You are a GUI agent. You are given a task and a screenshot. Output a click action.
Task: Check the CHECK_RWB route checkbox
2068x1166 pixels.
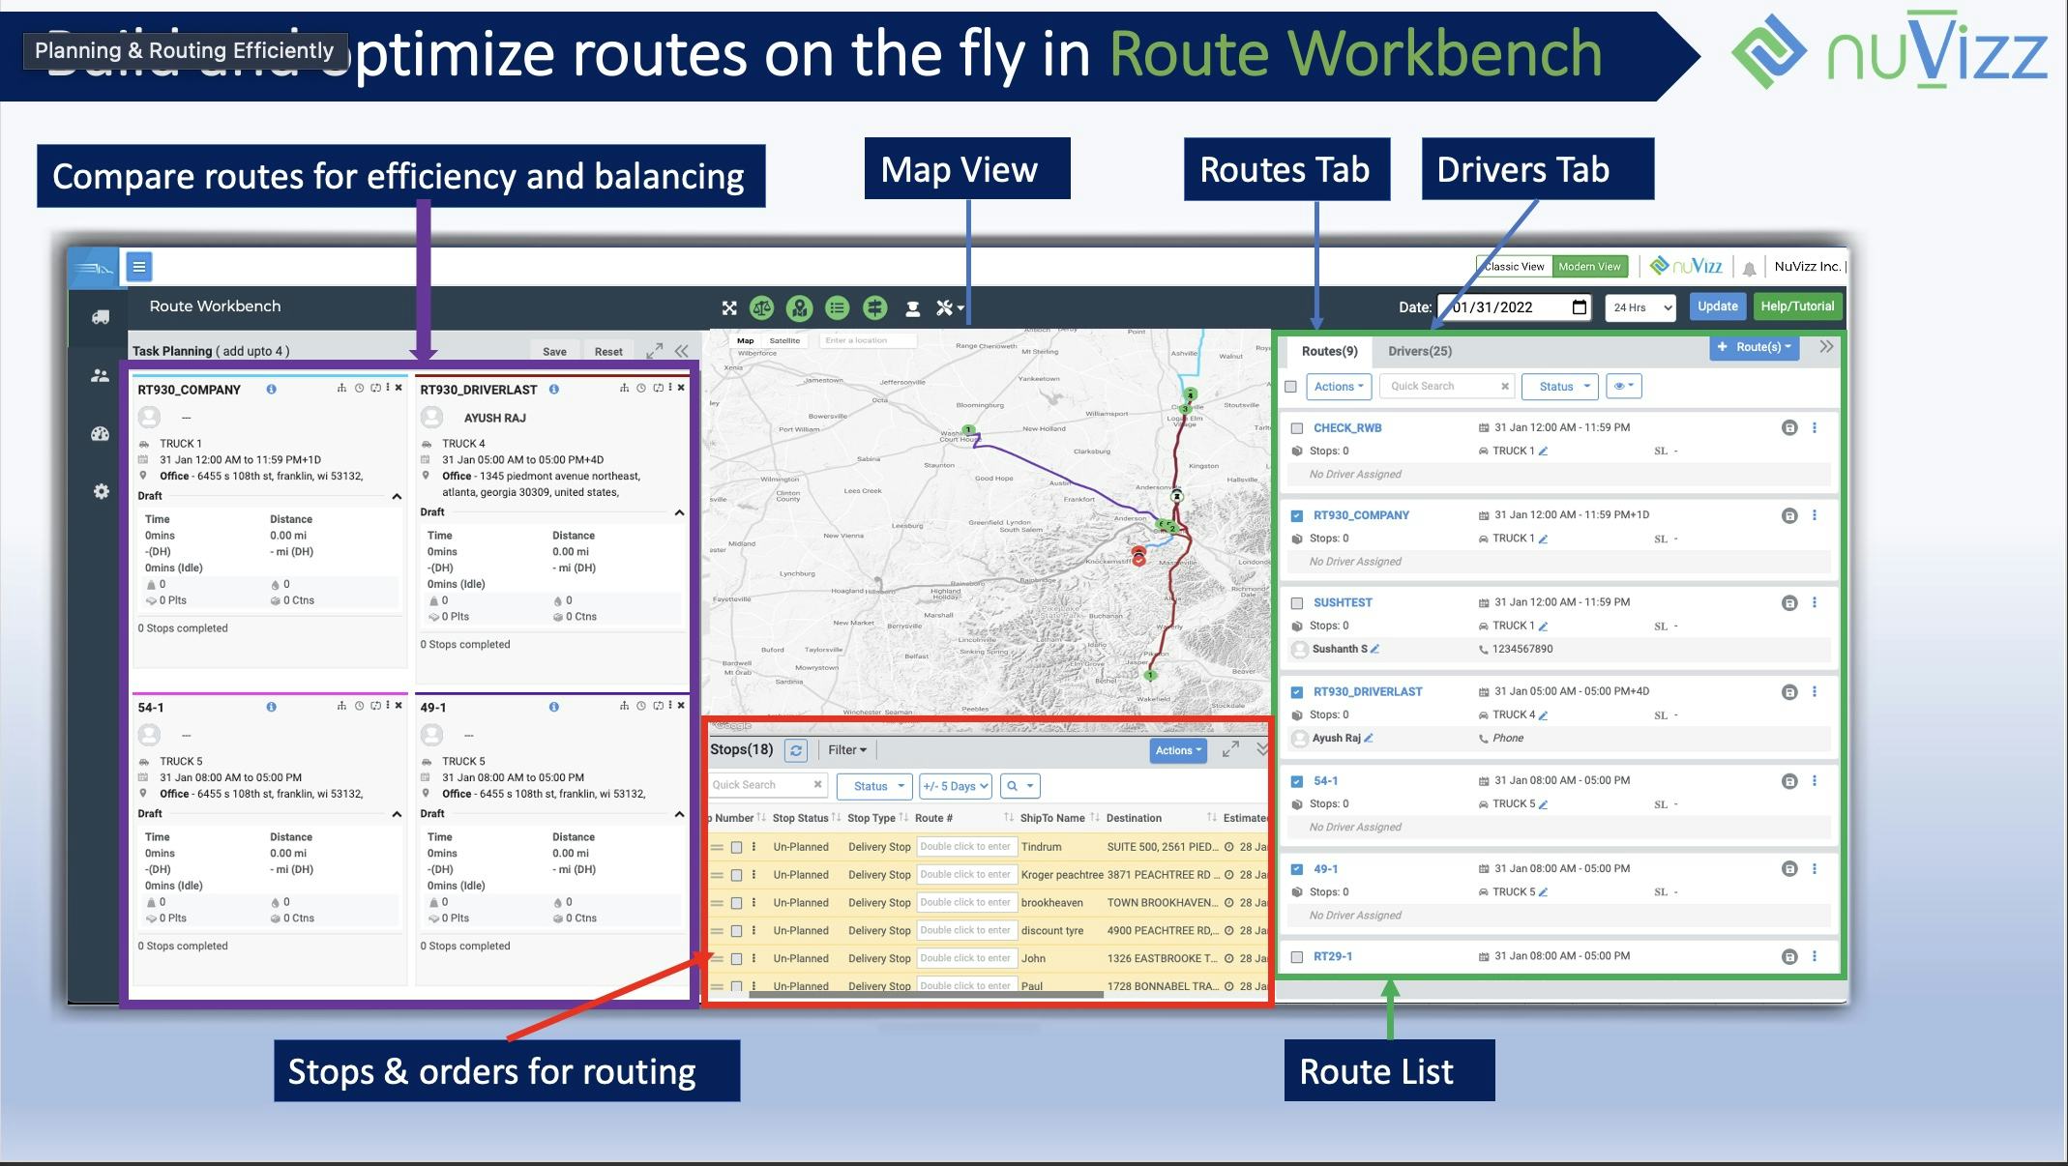tap(1297, 428)
